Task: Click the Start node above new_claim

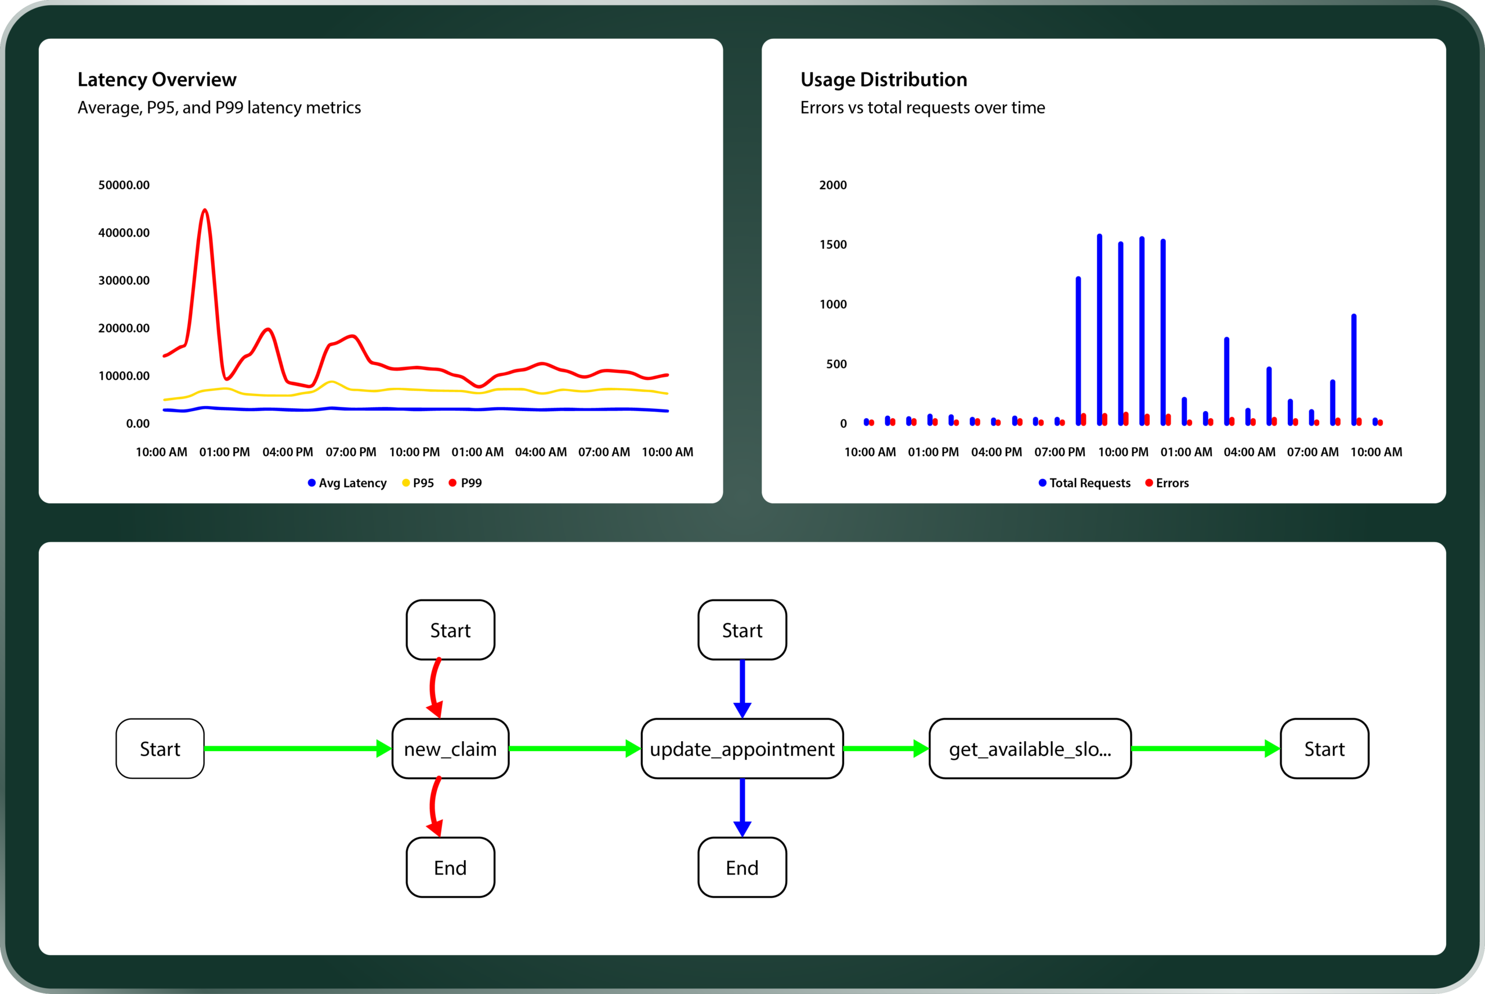Action: (450, 630)
